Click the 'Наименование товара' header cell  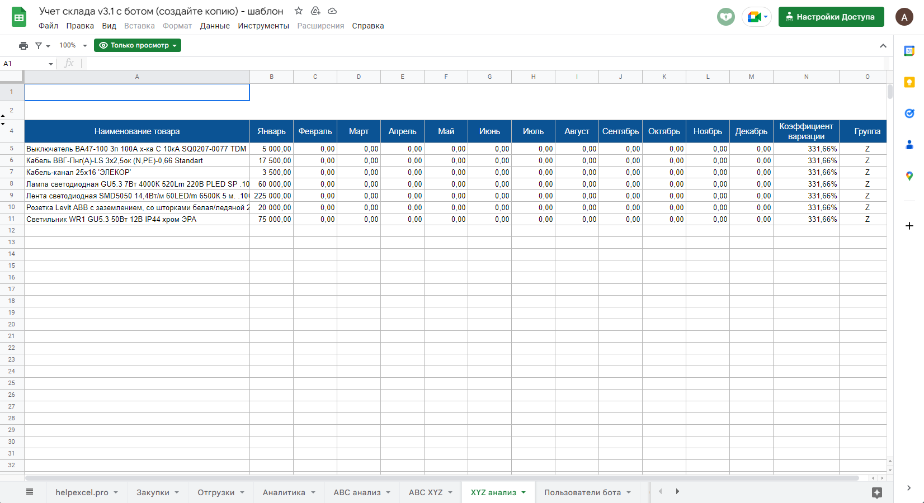[137, 131]
